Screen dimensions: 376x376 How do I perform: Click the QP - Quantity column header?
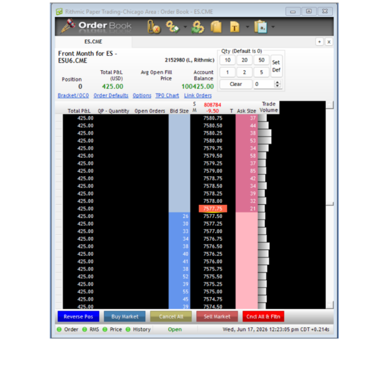point(113,111)
